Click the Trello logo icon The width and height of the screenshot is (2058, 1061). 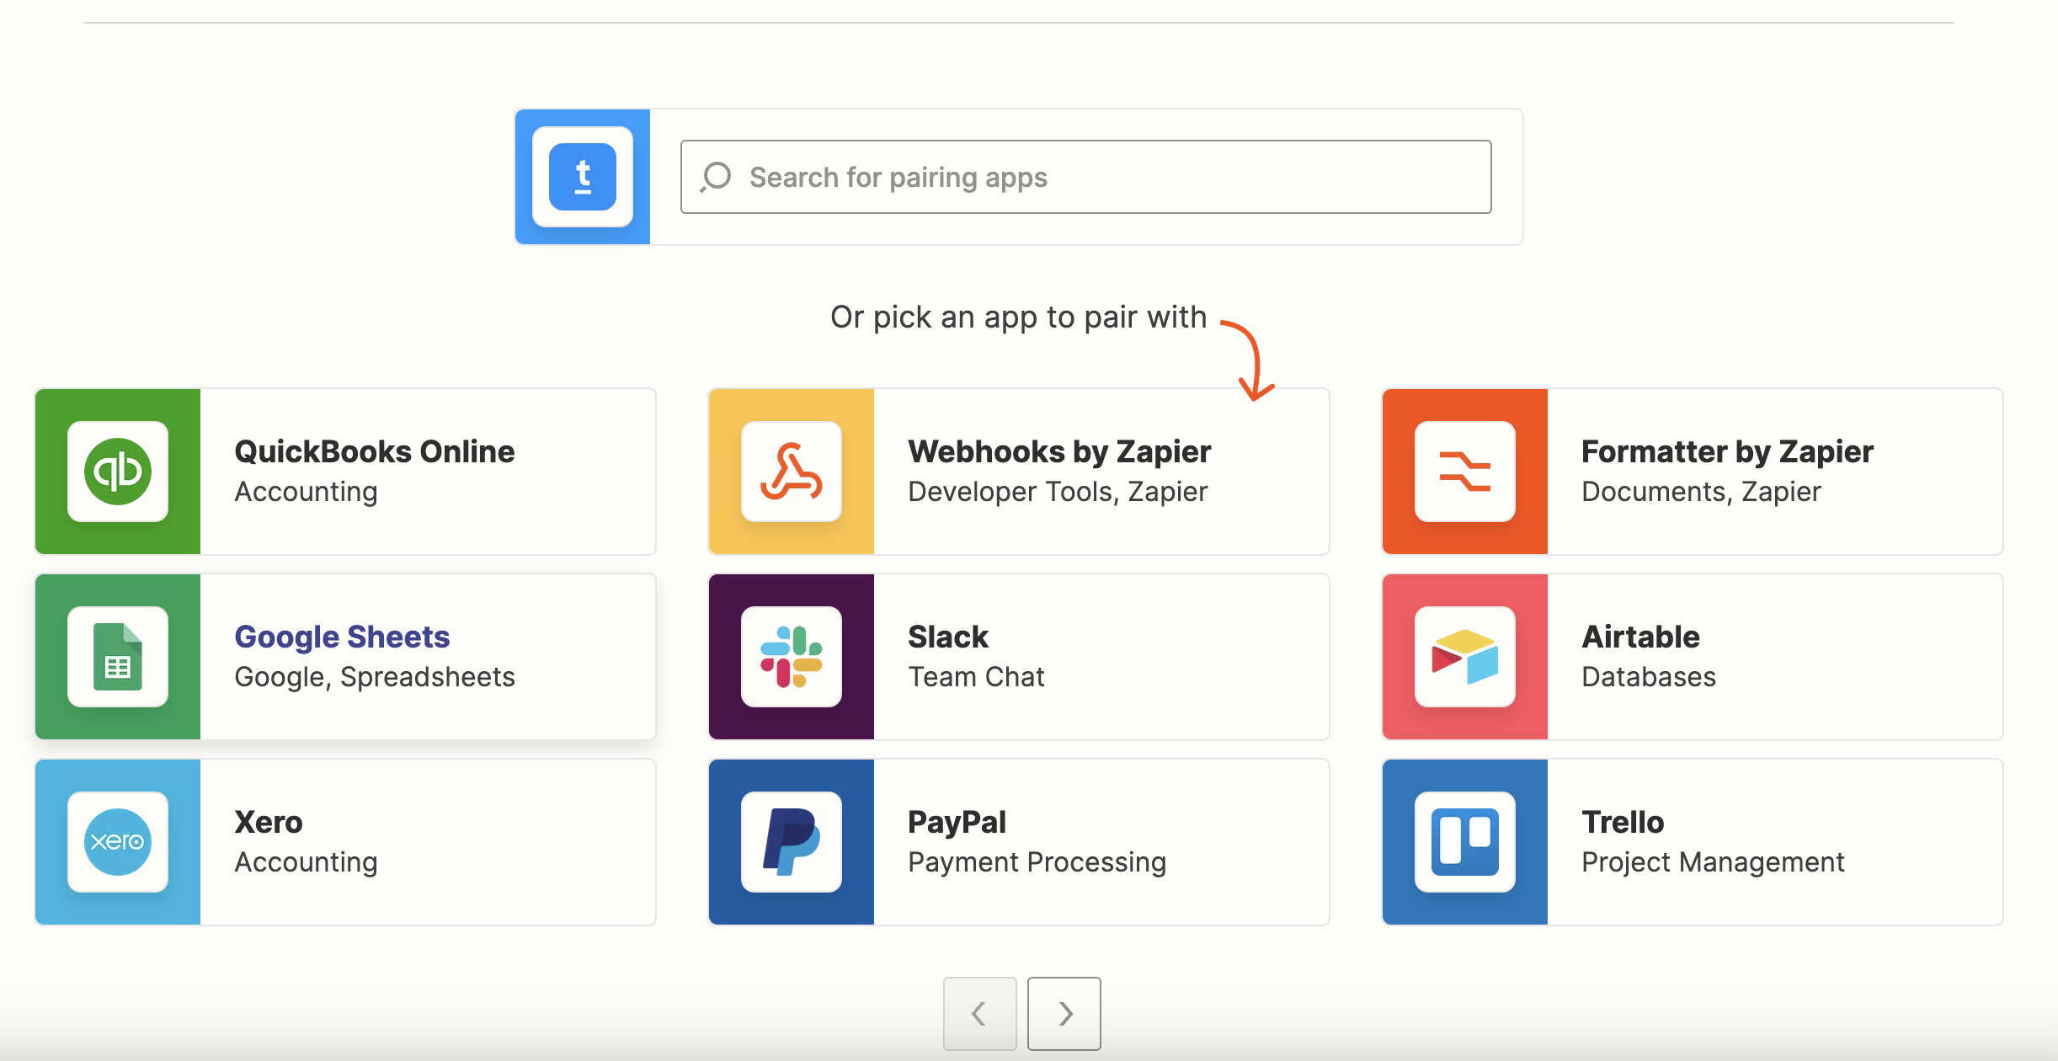coord(1465,842)
